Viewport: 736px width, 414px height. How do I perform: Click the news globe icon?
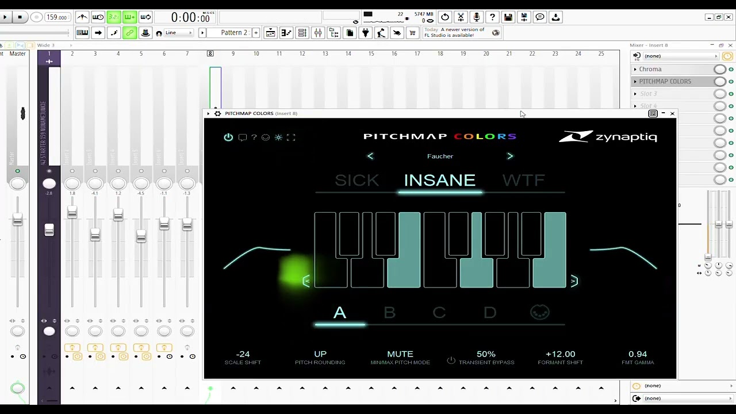coord(496,33)
